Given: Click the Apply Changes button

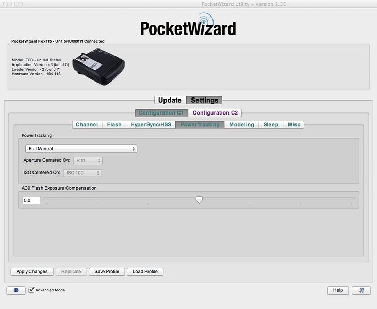Looking at the screenshot, I should 32,272.
